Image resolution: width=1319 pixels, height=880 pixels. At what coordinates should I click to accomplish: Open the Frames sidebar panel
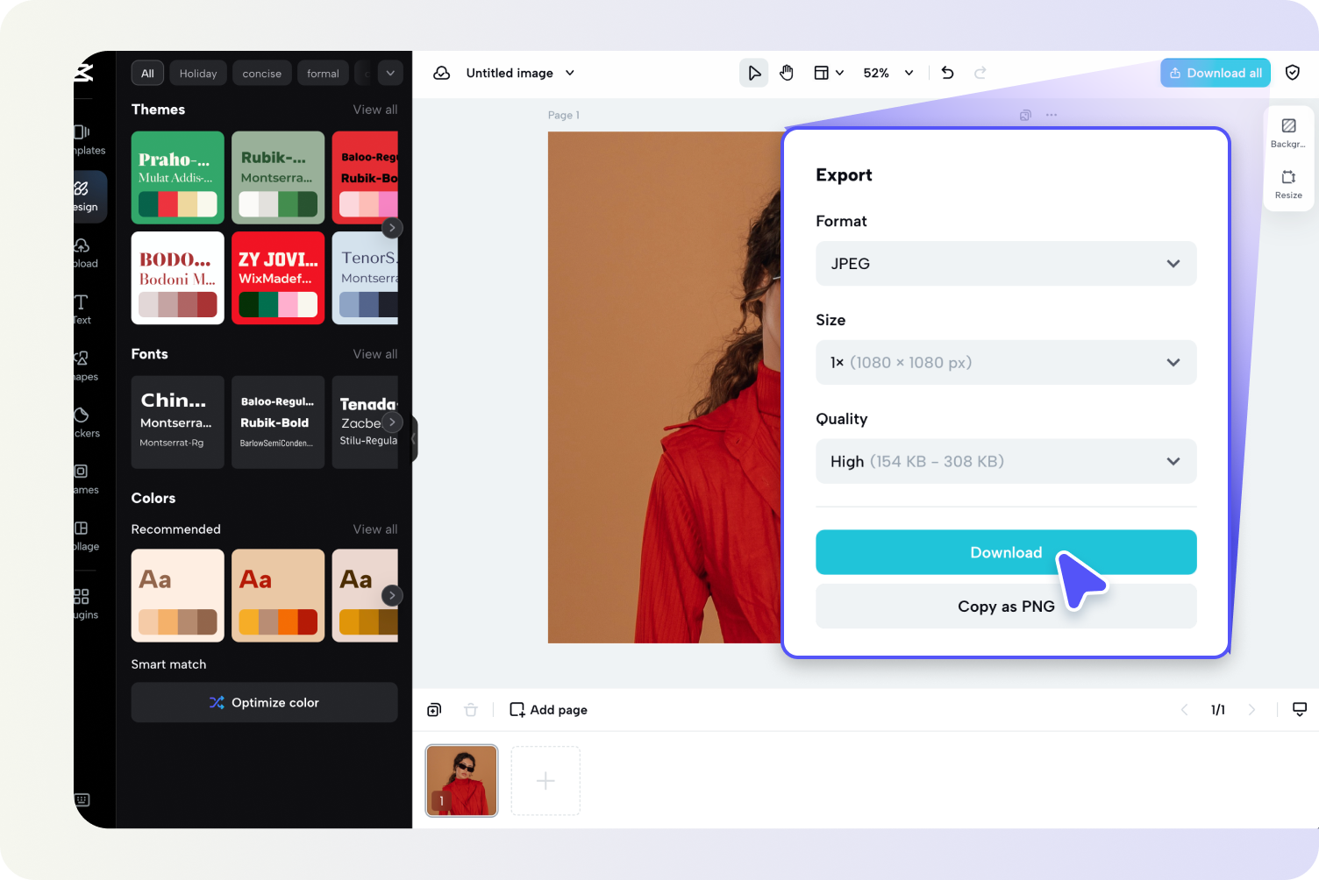(85, 479)
